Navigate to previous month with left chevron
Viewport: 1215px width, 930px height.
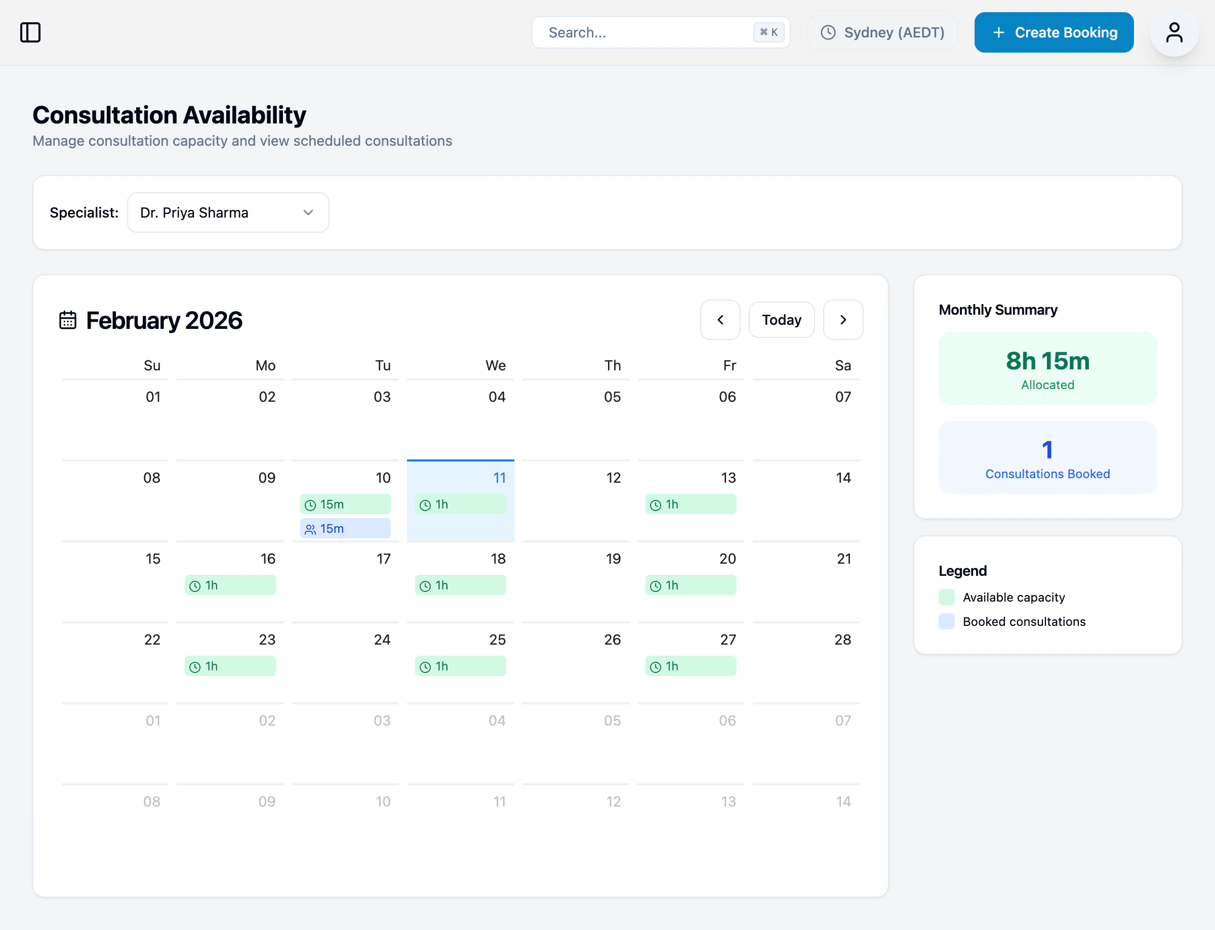click(720, 319)
